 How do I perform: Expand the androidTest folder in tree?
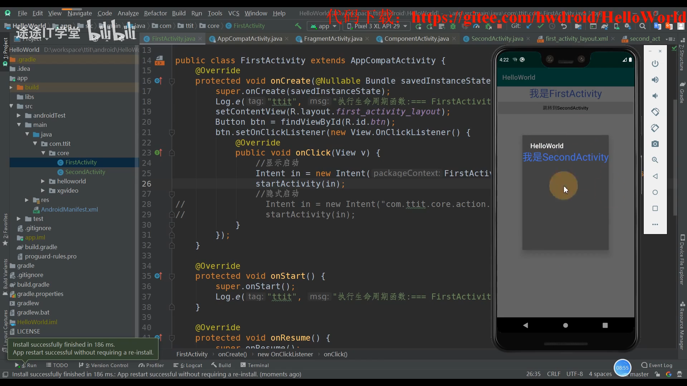pos(19,115)
